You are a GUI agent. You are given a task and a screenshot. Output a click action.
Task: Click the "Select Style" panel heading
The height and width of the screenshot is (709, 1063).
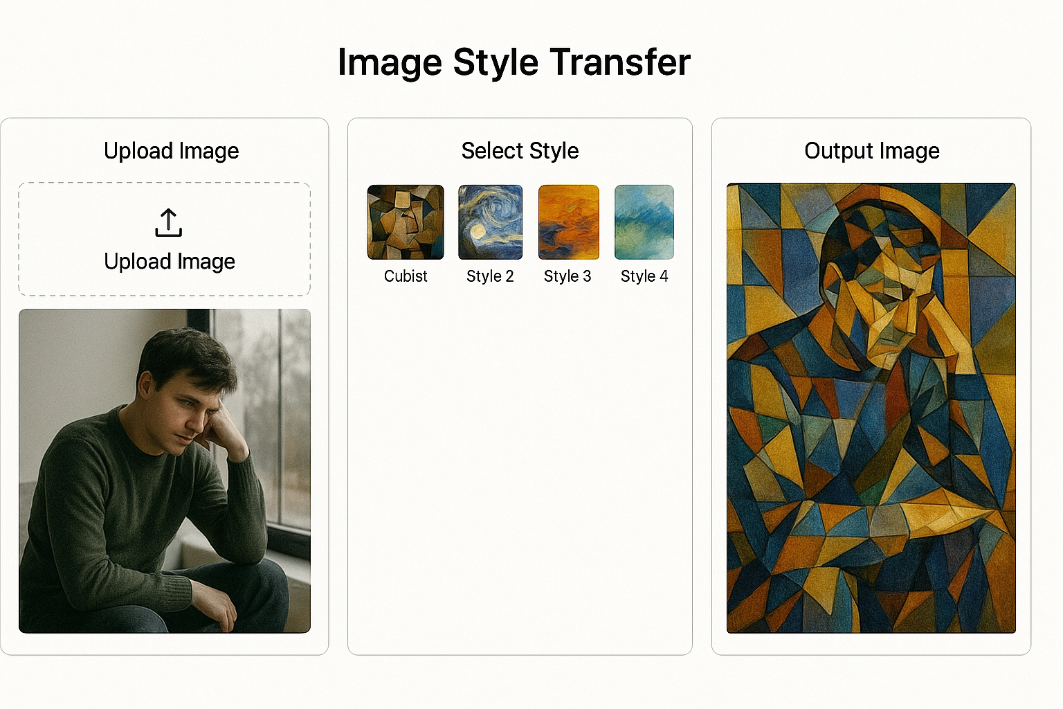(x=520, y=151)
